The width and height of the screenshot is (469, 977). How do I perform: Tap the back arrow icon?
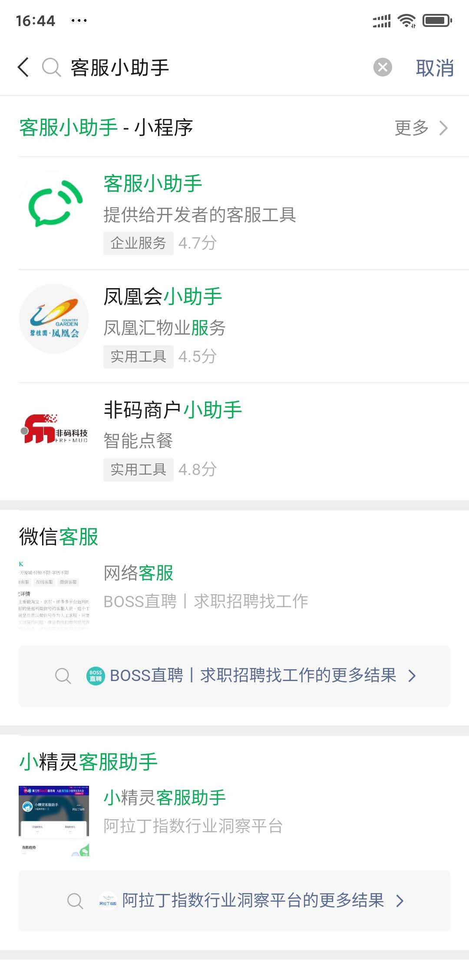pos(24,67)
